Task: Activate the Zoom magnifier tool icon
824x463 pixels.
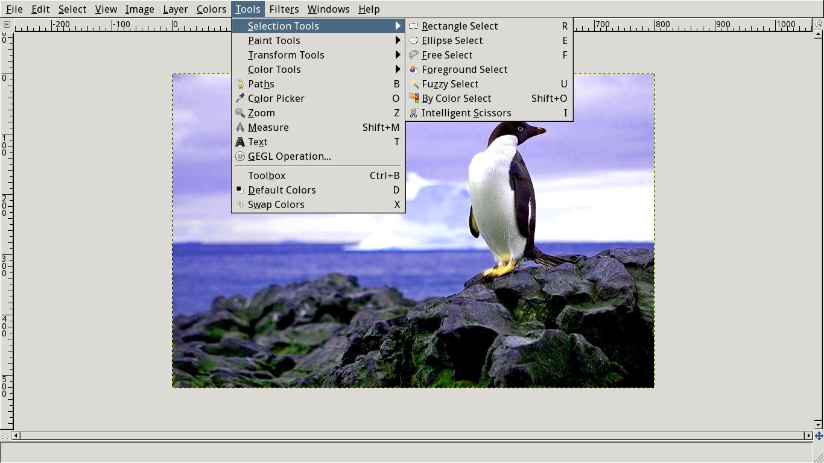Action: tap(240, 113)
